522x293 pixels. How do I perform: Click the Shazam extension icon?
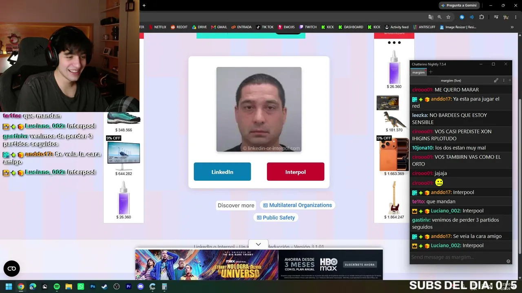click(x=462, y=17)
